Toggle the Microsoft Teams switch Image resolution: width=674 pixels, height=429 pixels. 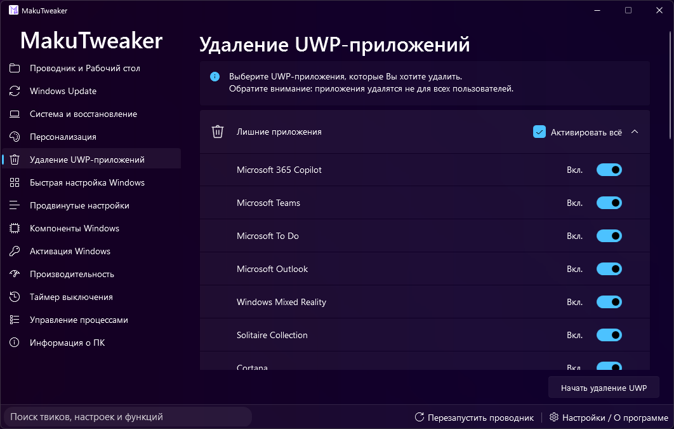(609, 203)
